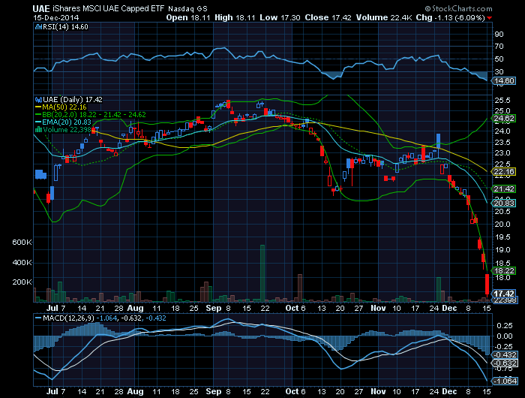This screenshot has width=525, height=398.
Task: Click the Oct label on the price chart date axis
Action: tap(292, 308)
